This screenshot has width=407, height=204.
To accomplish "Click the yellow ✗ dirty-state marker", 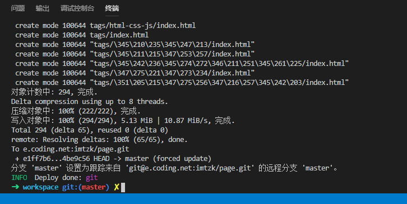I will [117, 187].
